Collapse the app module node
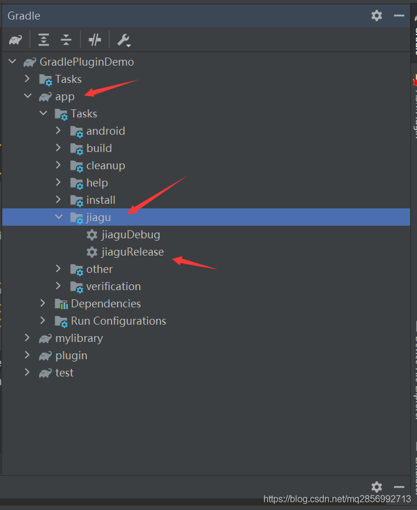Screen dimensions: 417x510 click(x=28, y=96)
